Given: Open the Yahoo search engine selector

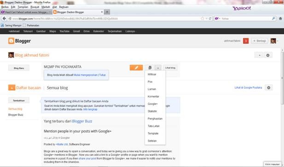Looking at the screenshot, I should (x=217, y=18).
